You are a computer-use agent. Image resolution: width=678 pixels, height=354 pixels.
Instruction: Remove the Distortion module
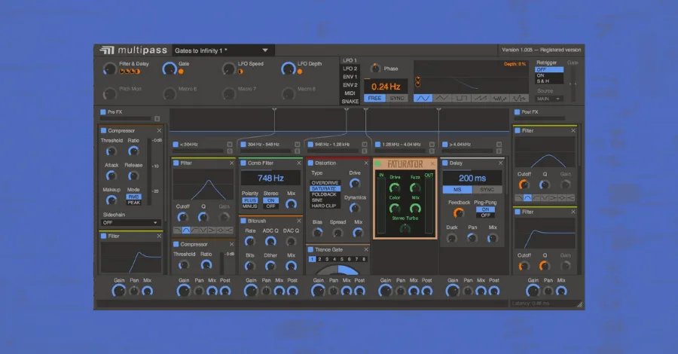366,163
